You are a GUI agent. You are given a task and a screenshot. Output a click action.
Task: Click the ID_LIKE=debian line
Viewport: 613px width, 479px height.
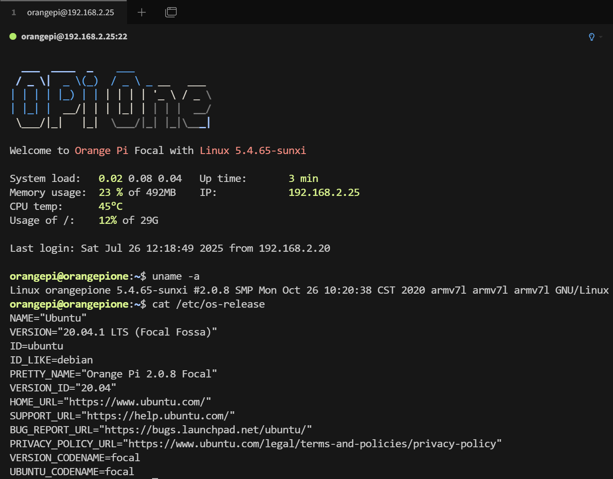pyautogui.click(x=51, y=360)
